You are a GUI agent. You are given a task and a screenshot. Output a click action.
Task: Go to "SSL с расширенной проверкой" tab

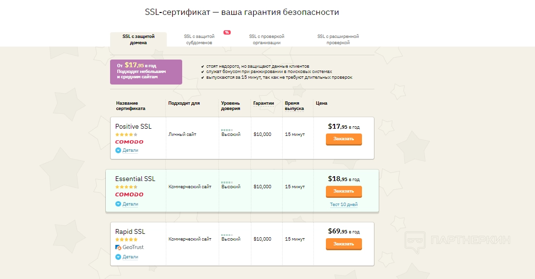[x=338, y=39]
